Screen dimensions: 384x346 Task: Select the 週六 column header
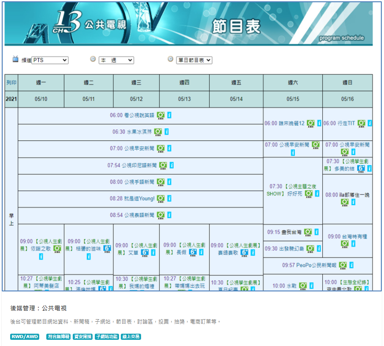(x=293, y=82)
